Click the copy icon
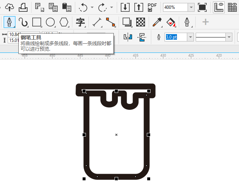239x195 pixels. coord(53,7)
